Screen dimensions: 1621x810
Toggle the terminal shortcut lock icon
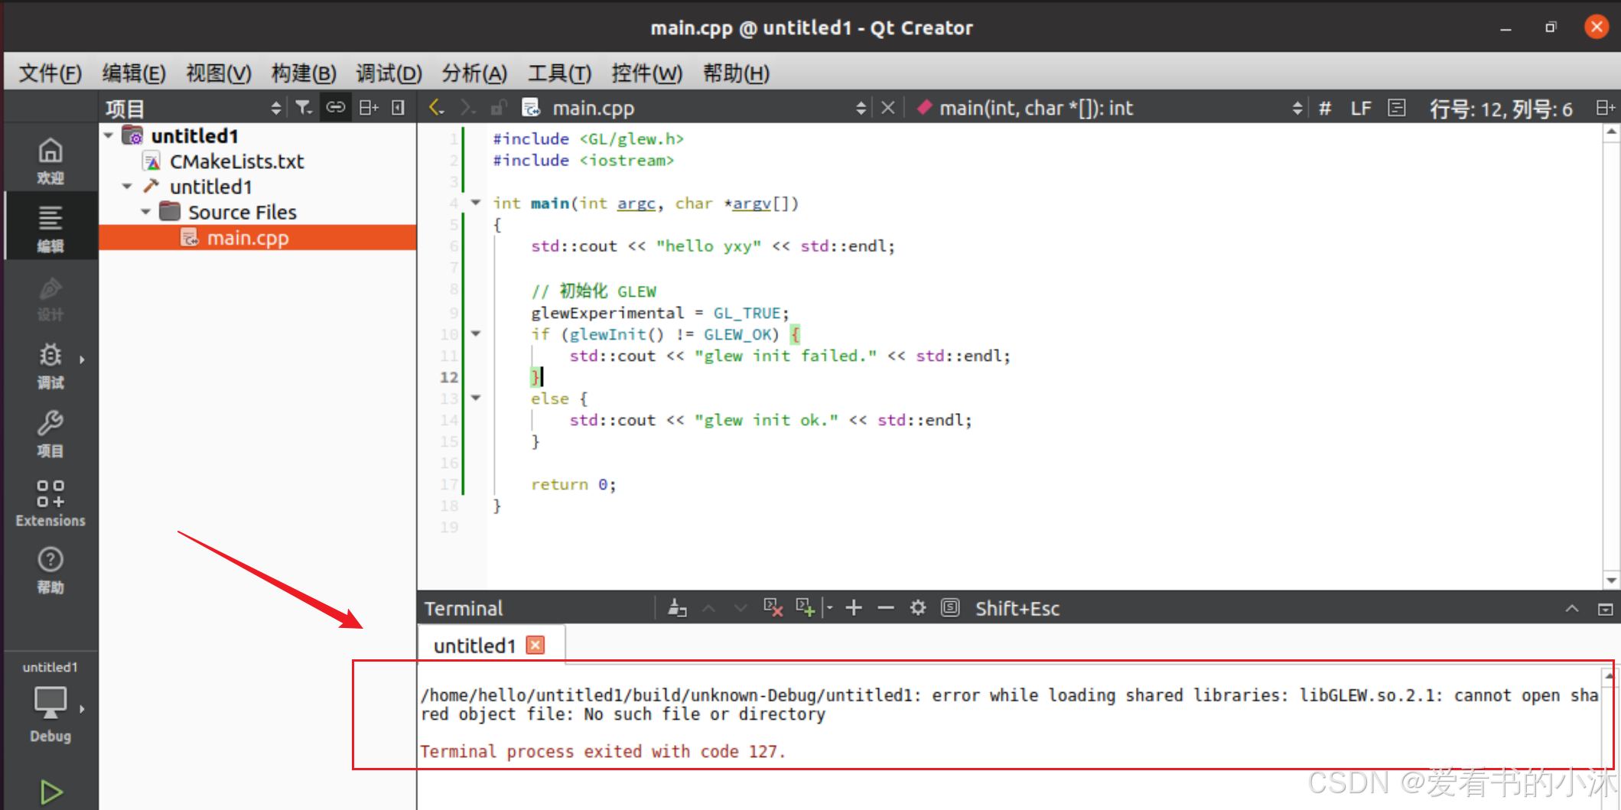(x=950, y=608)
